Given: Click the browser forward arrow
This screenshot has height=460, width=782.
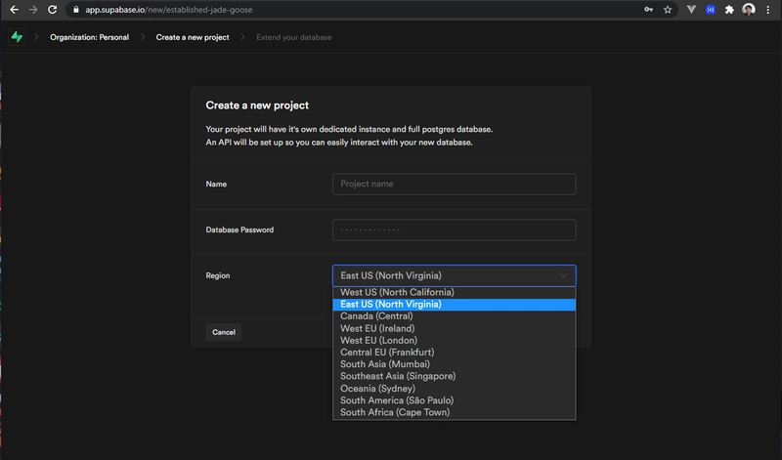Looking at the screenshot, I should [x=33, y=10].
